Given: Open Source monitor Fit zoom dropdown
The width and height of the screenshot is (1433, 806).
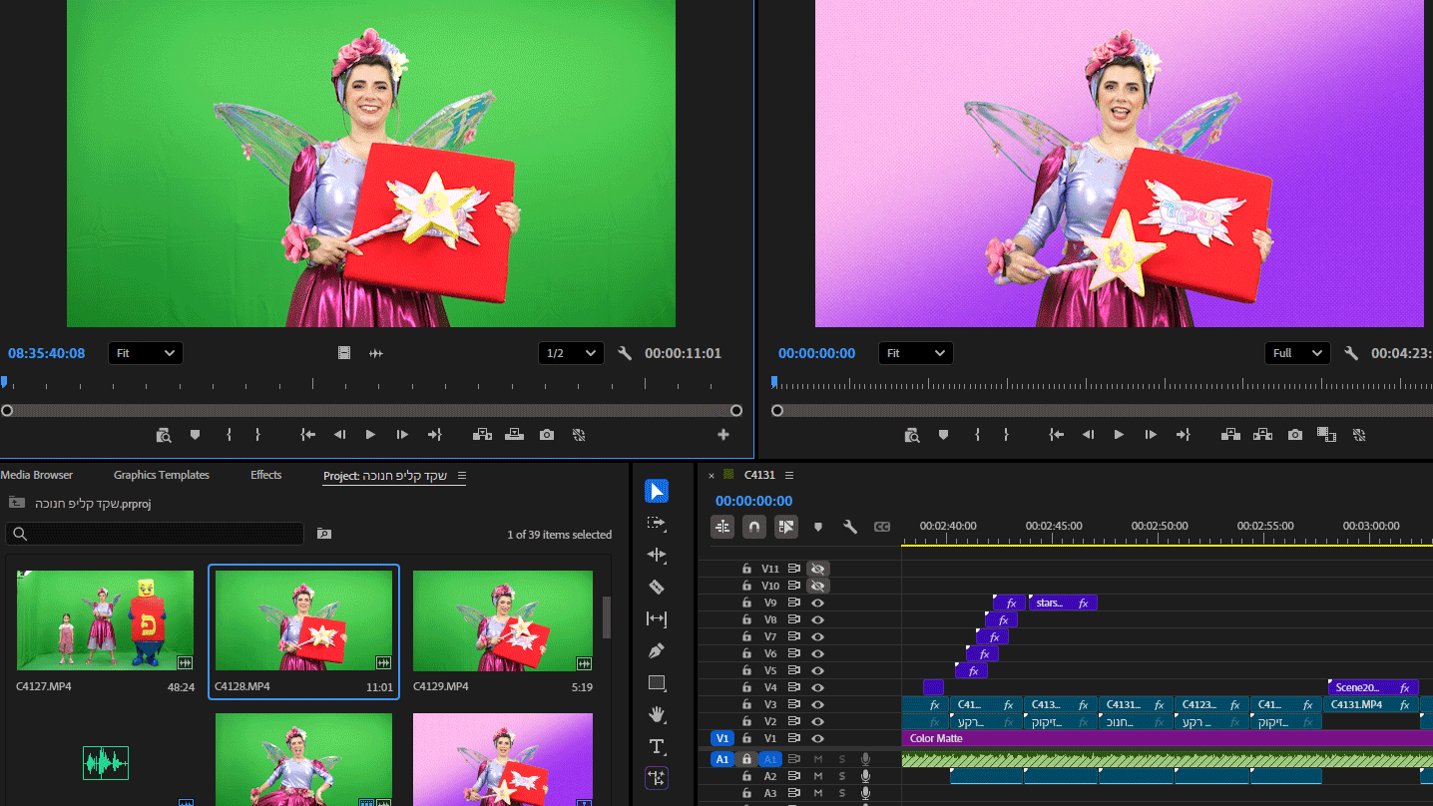Looking at the screenshot, I should [x=145, y=353].
